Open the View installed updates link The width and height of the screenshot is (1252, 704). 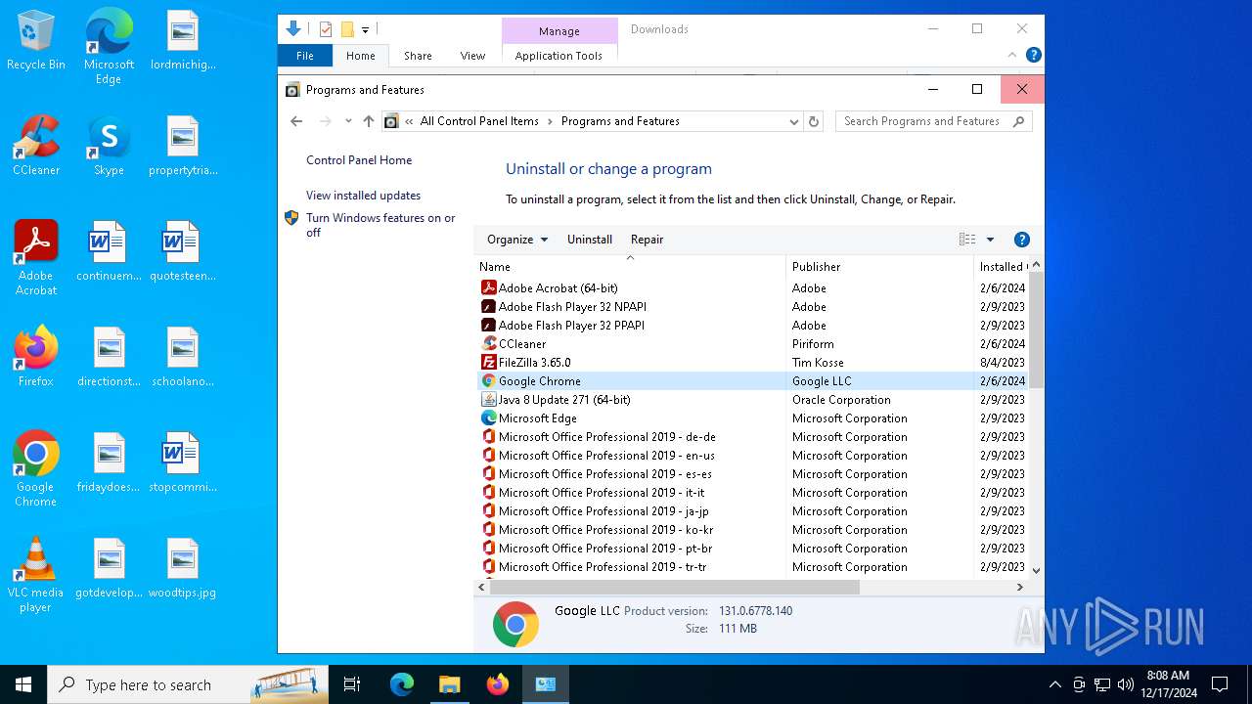[363, 196]
